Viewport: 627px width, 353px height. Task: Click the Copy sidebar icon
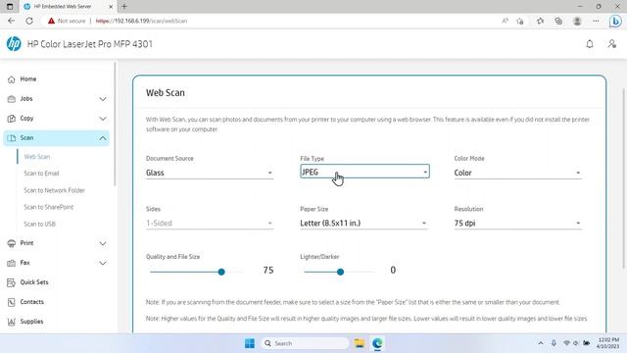11,119
